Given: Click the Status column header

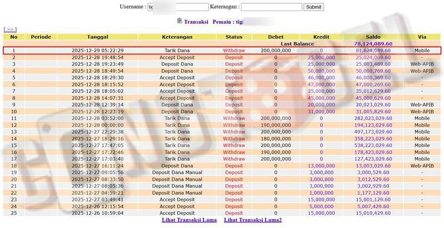Looking at the screenshot, I should click(x=234, y=37).
